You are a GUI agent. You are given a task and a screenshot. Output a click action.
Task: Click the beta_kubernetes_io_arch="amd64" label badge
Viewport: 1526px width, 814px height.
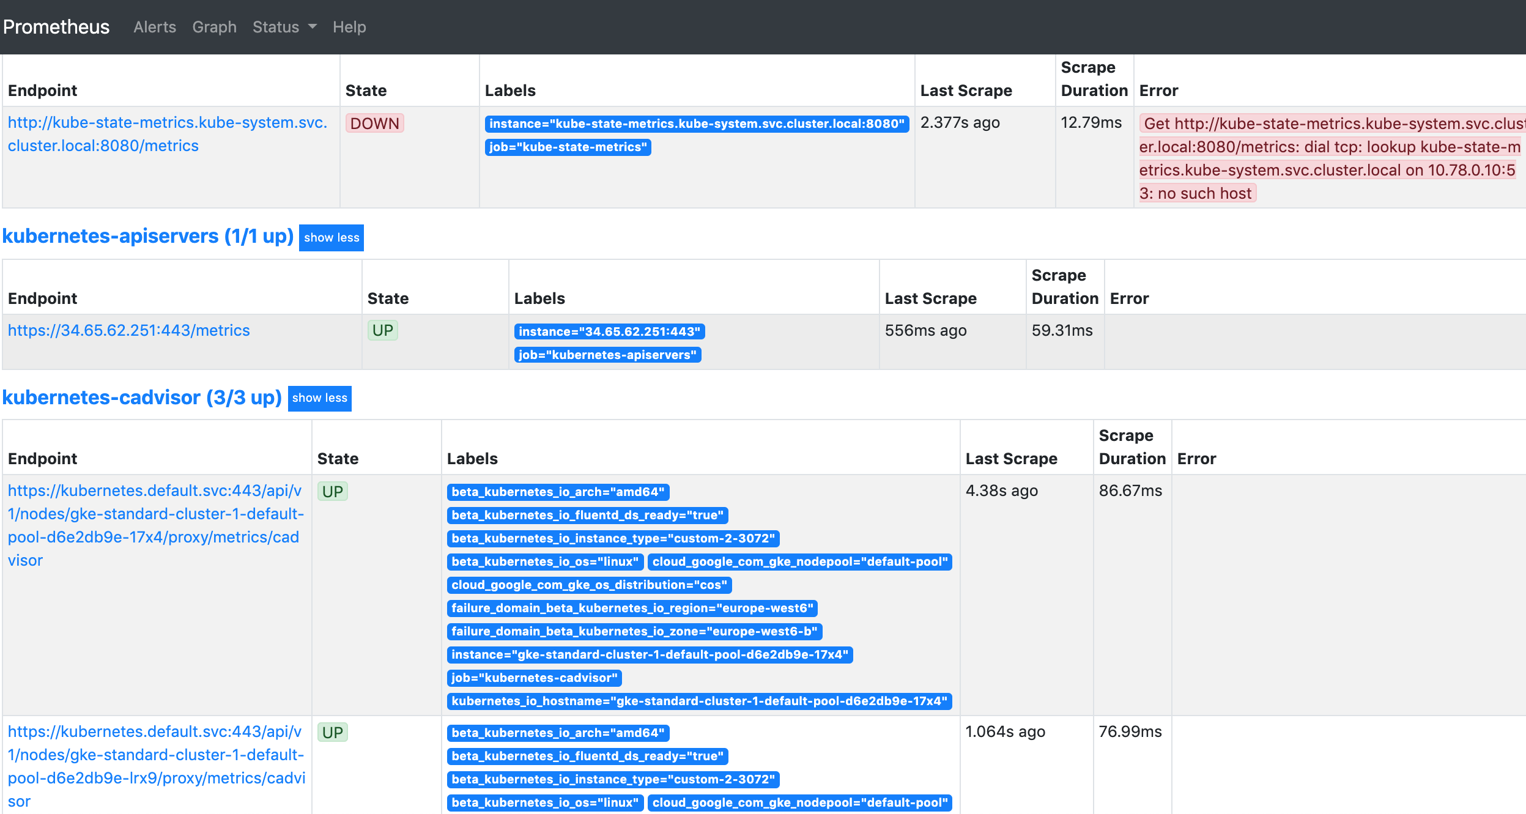[x=558, y=492]
